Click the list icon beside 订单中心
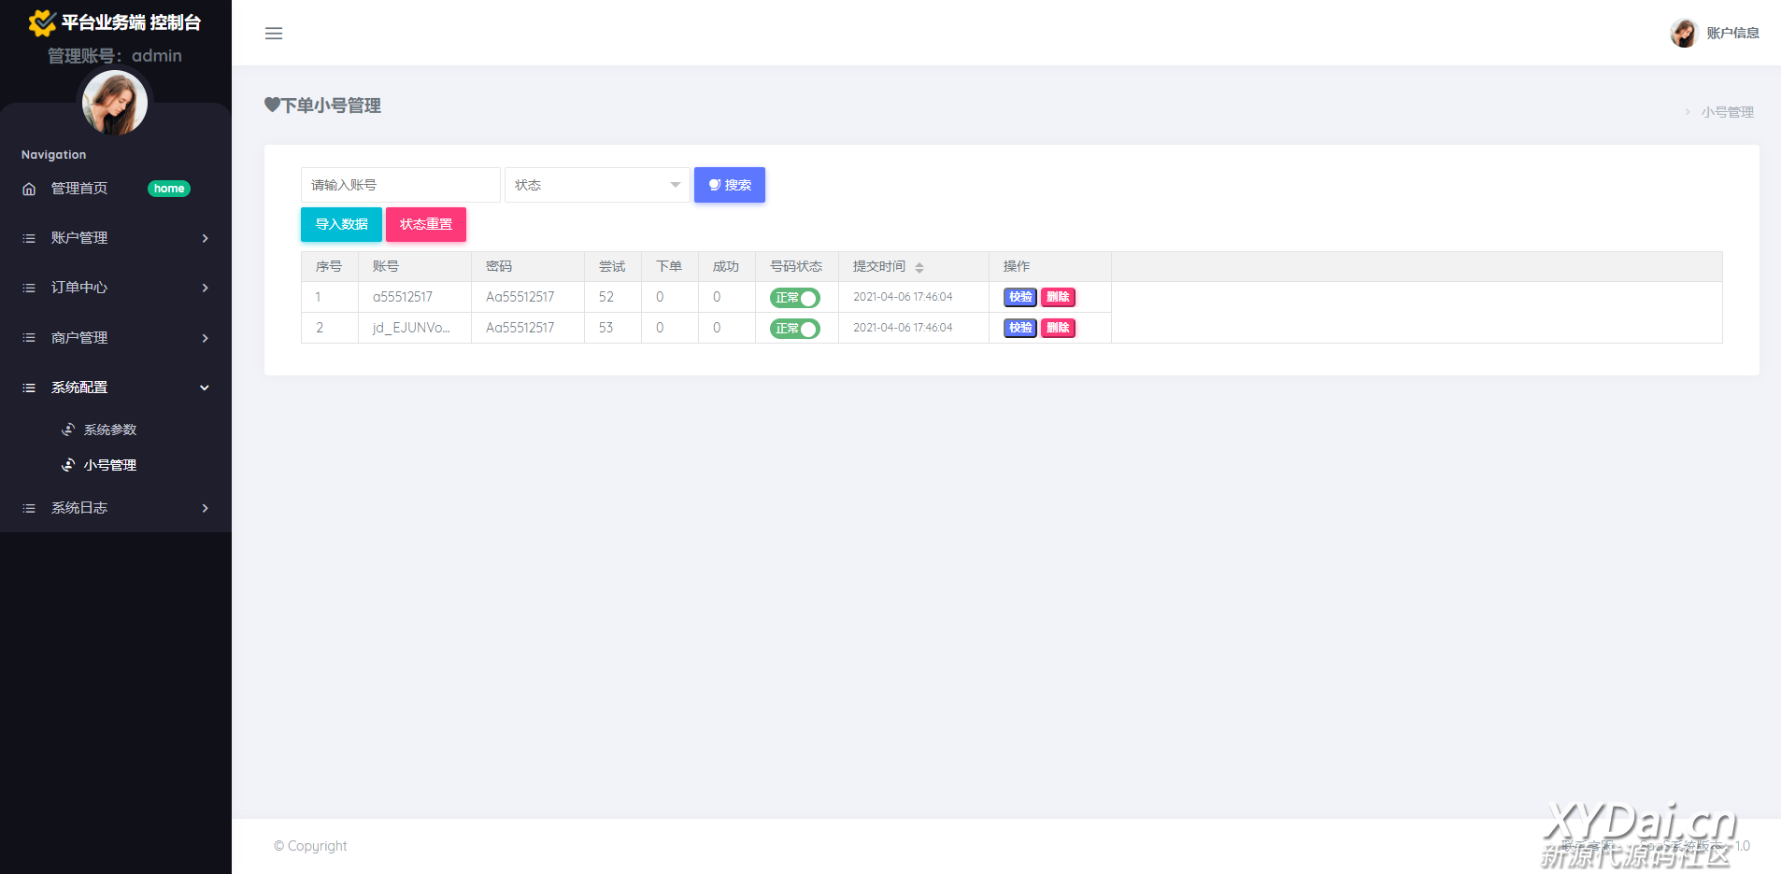1781x874 pixels. (29, 288)
